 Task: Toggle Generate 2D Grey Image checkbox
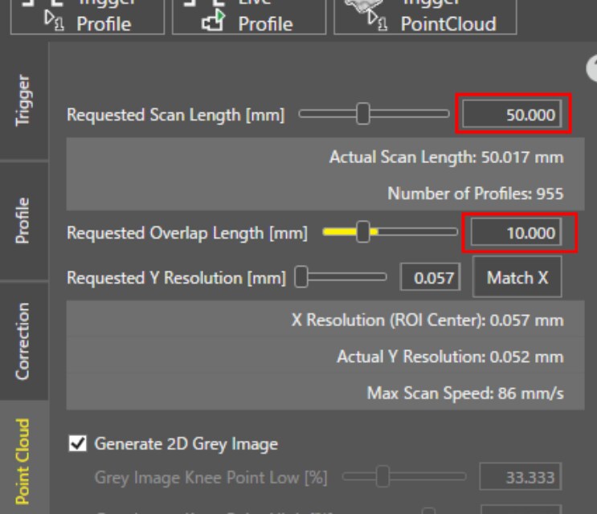[78, 443]
